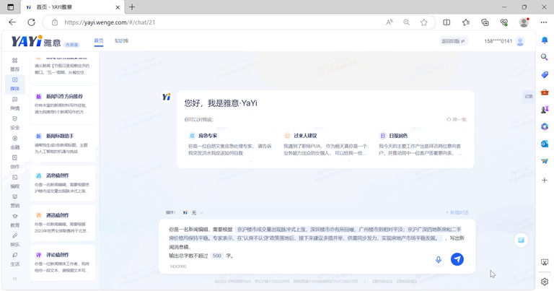554x291 pixels.
Task: Open the 创作 category in the sidebar
Action: pyautogui.click(x=15, y=162)
